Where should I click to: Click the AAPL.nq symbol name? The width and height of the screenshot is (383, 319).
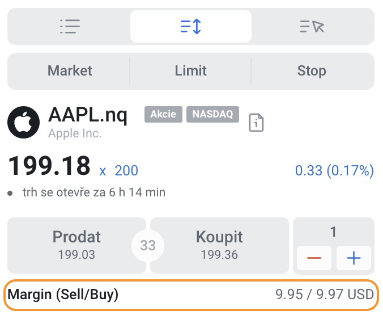pos(88,115)
